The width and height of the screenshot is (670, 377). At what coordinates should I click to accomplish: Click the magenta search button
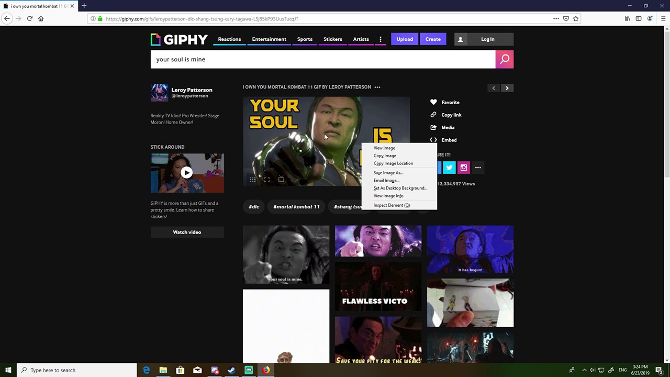pos(505,59)
